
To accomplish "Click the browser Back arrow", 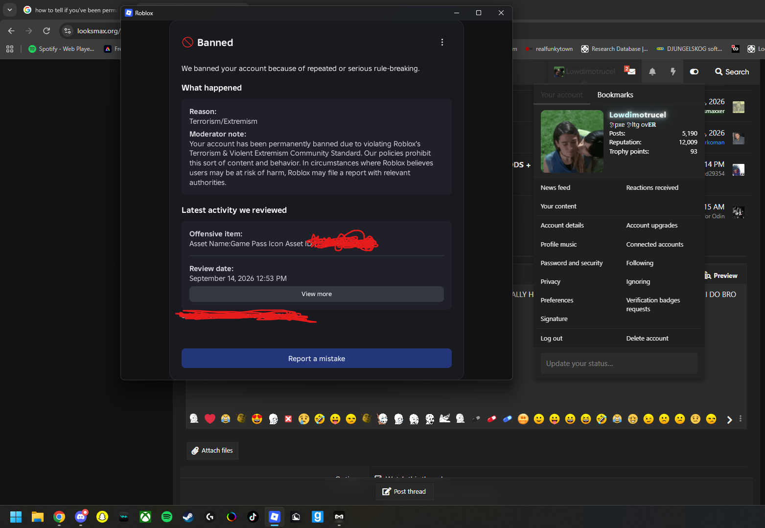I will pos(11,31).
